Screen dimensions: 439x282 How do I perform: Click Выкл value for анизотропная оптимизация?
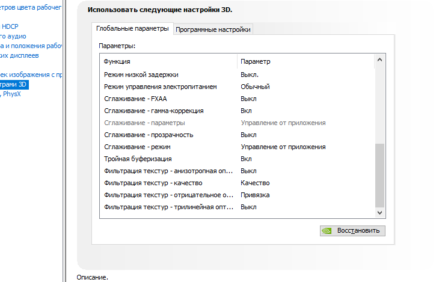248,171
